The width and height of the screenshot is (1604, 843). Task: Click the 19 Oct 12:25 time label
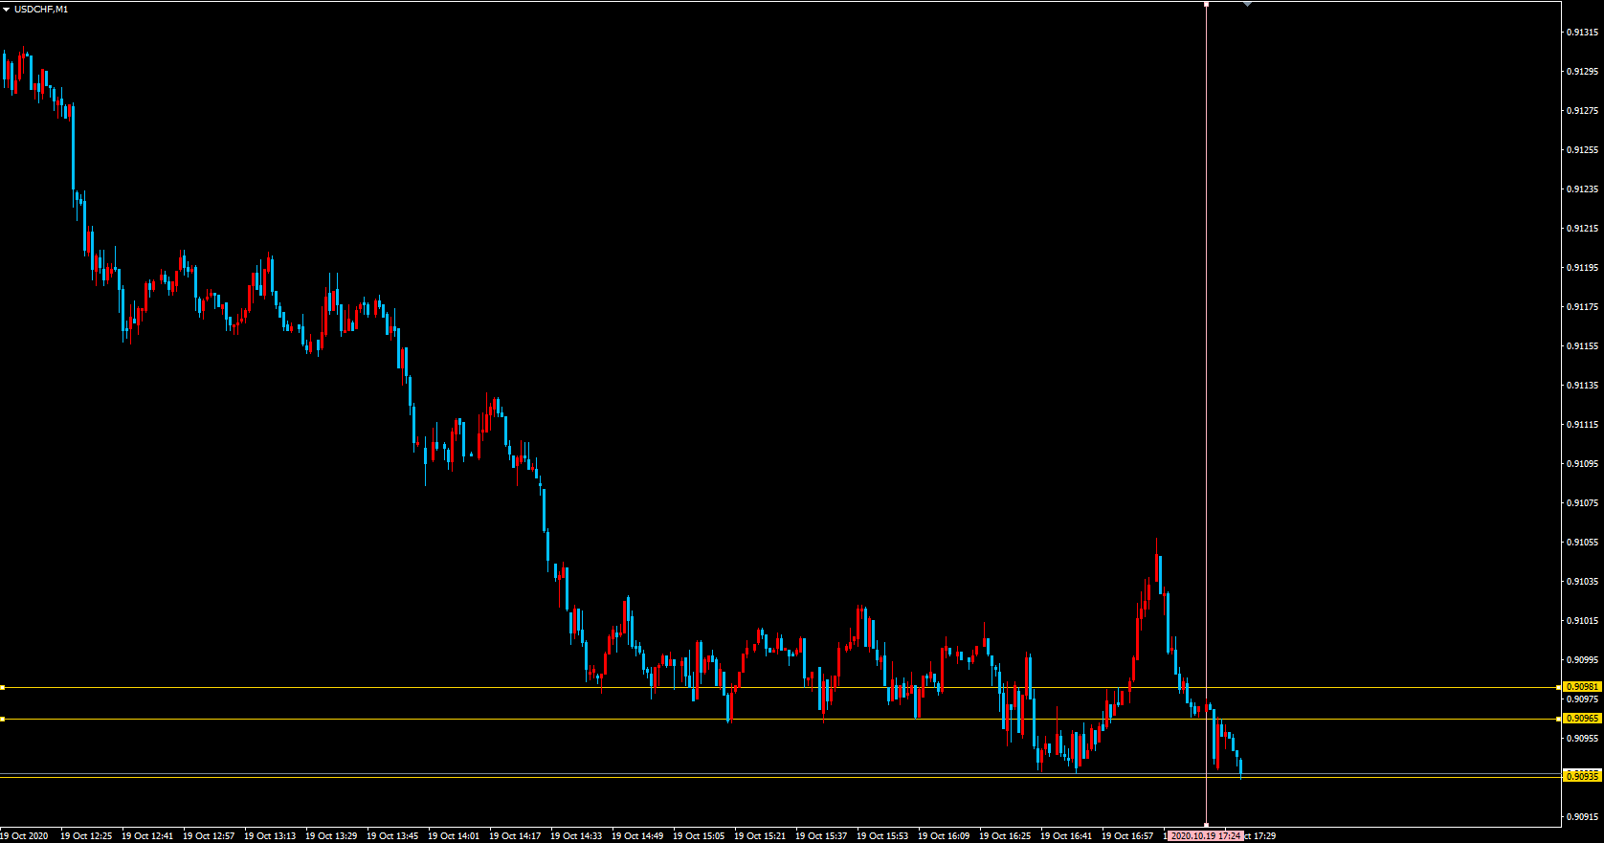tap(86, 836)
